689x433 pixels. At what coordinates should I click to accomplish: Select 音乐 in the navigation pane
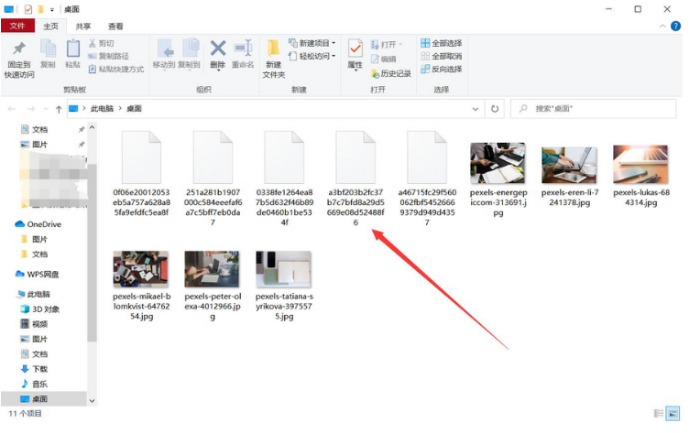(x=34, y=384)
